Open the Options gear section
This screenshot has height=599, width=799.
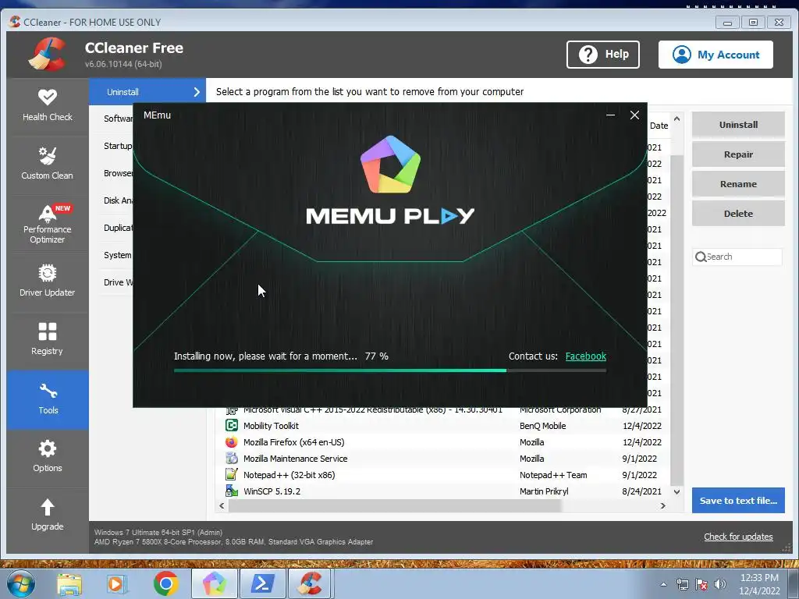pos(48,457)
